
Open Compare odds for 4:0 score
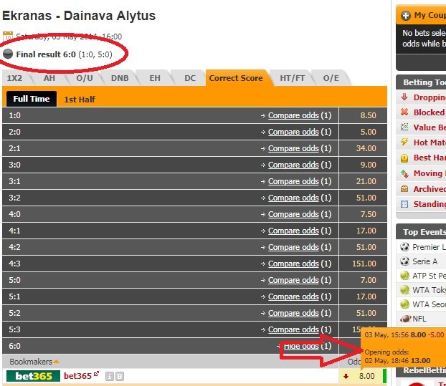[x=293, y=214]
